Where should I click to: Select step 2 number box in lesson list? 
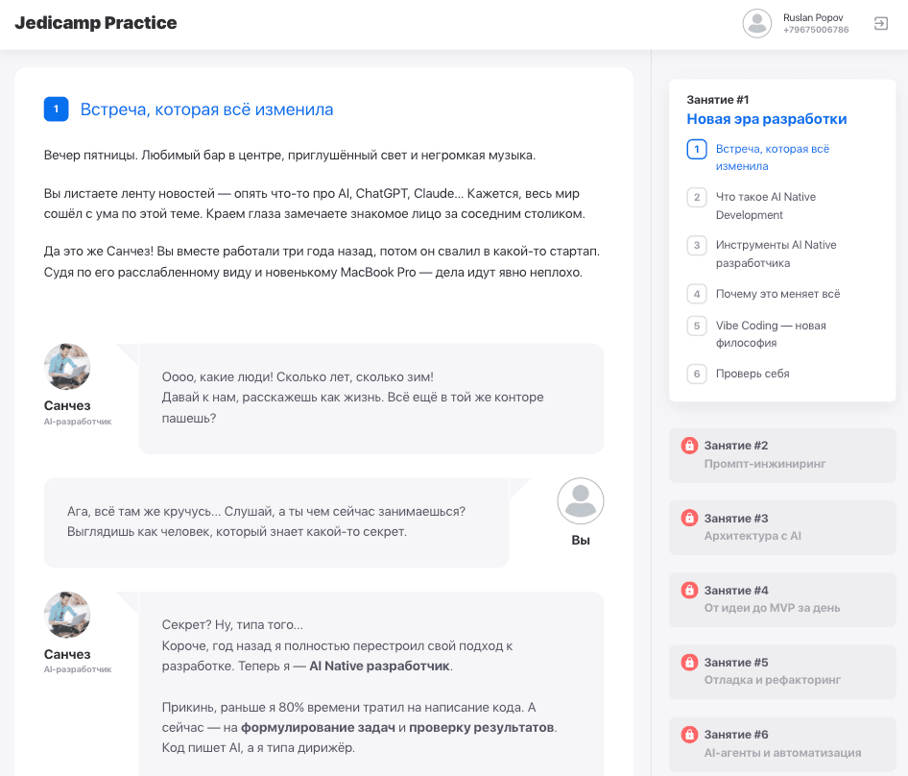pos(697,197)
